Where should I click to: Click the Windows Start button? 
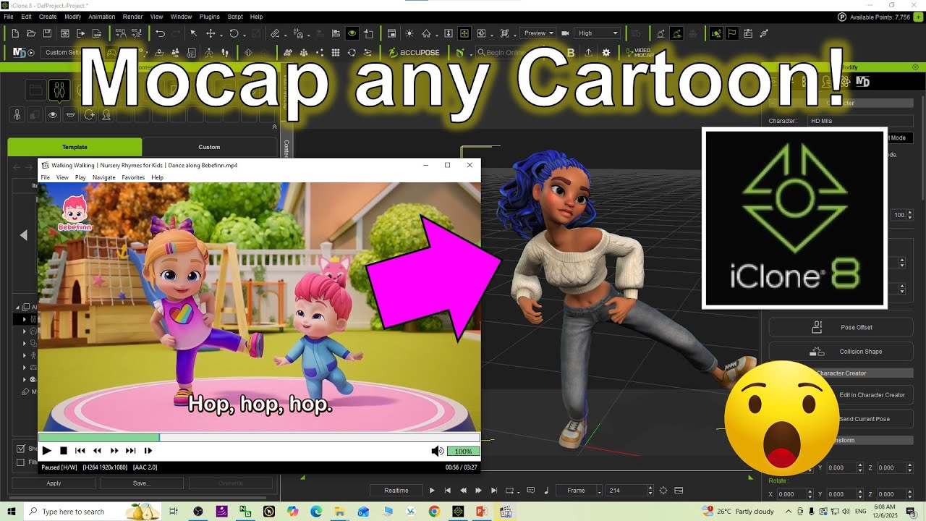[11, 512]
